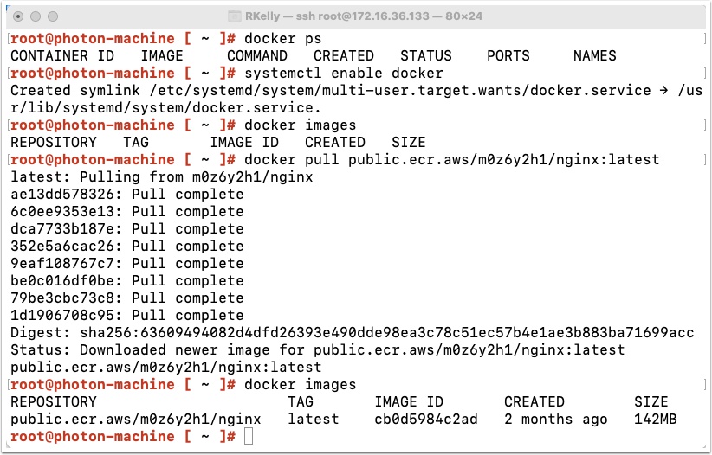Click the window title 'RKelly — ssh root@172.16.36.133'
The height and width of the screenshot is (455, 712).
337,16
